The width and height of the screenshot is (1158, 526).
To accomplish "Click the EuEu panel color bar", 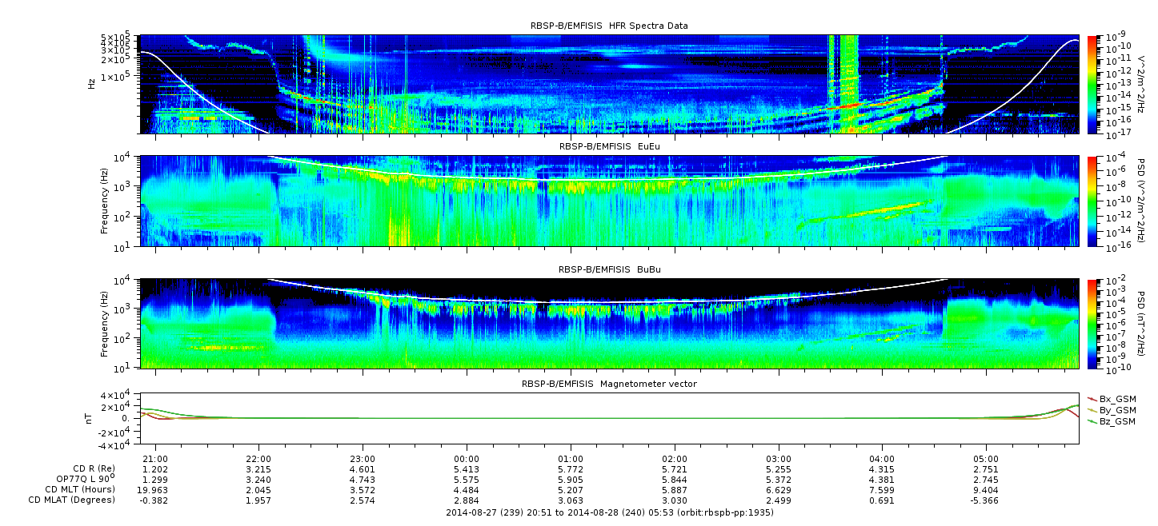I will point(1092,201).
